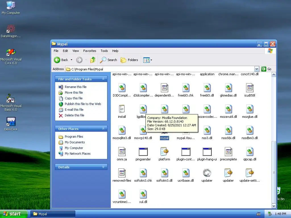
Task: Select the updater application with arrows icon
Action: click(207, 173)
